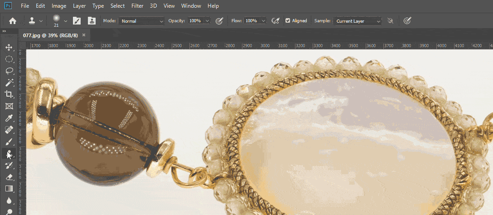Click the Home button in options bar
The height and width of the screenshot is (215, 493).
13,21
